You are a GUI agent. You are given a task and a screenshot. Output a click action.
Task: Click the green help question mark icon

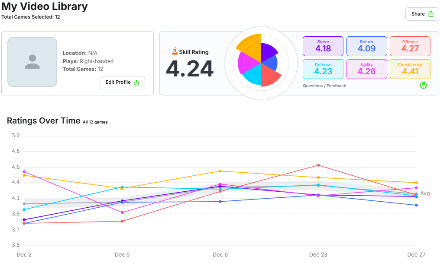(x=424, y=86)
